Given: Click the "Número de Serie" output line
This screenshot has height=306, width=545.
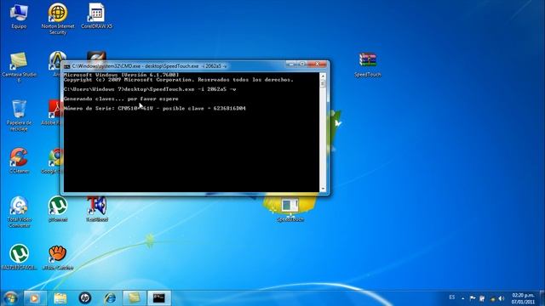Looking at the screenshot, I should [x=155, y=108].
